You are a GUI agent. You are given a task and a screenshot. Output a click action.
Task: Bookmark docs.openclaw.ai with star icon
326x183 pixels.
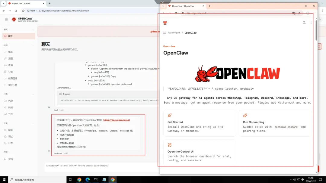click(299, 13)
